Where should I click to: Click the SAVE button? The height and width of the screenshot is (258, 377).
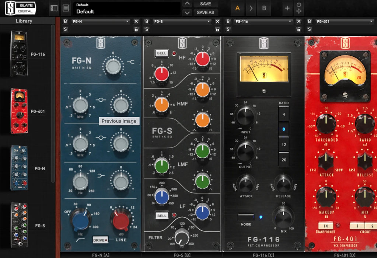coord(206,4)
